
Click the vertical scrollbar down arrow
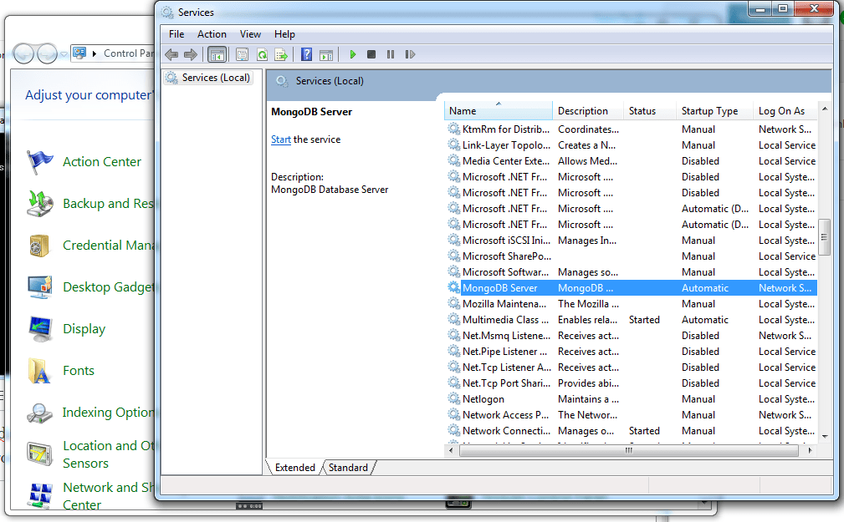825,436
